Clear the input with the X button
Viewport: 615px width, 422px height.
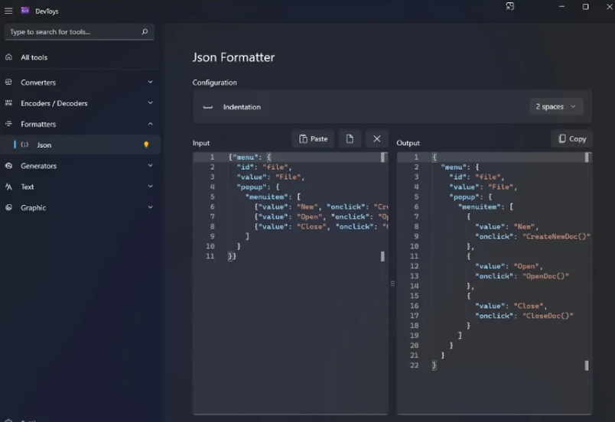click(376, 138)
